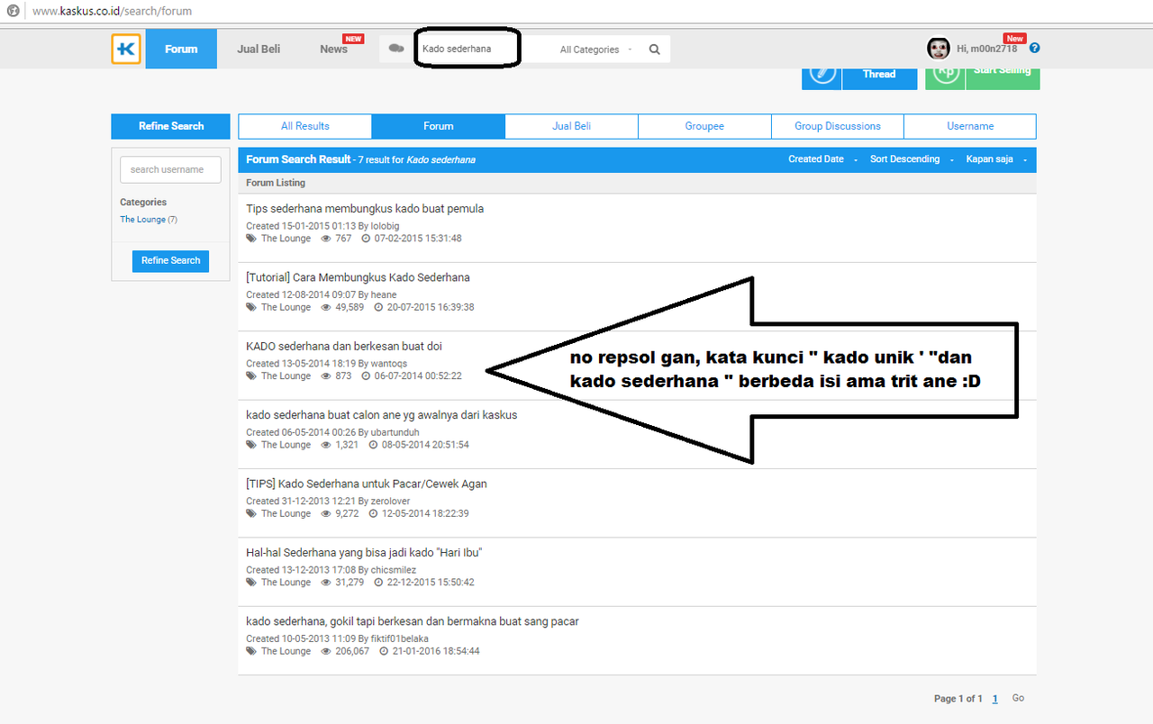This screenshot has width=1153, height=724.
Task: Click the views eye icon beside 49,589
Action: coord(327,307)
